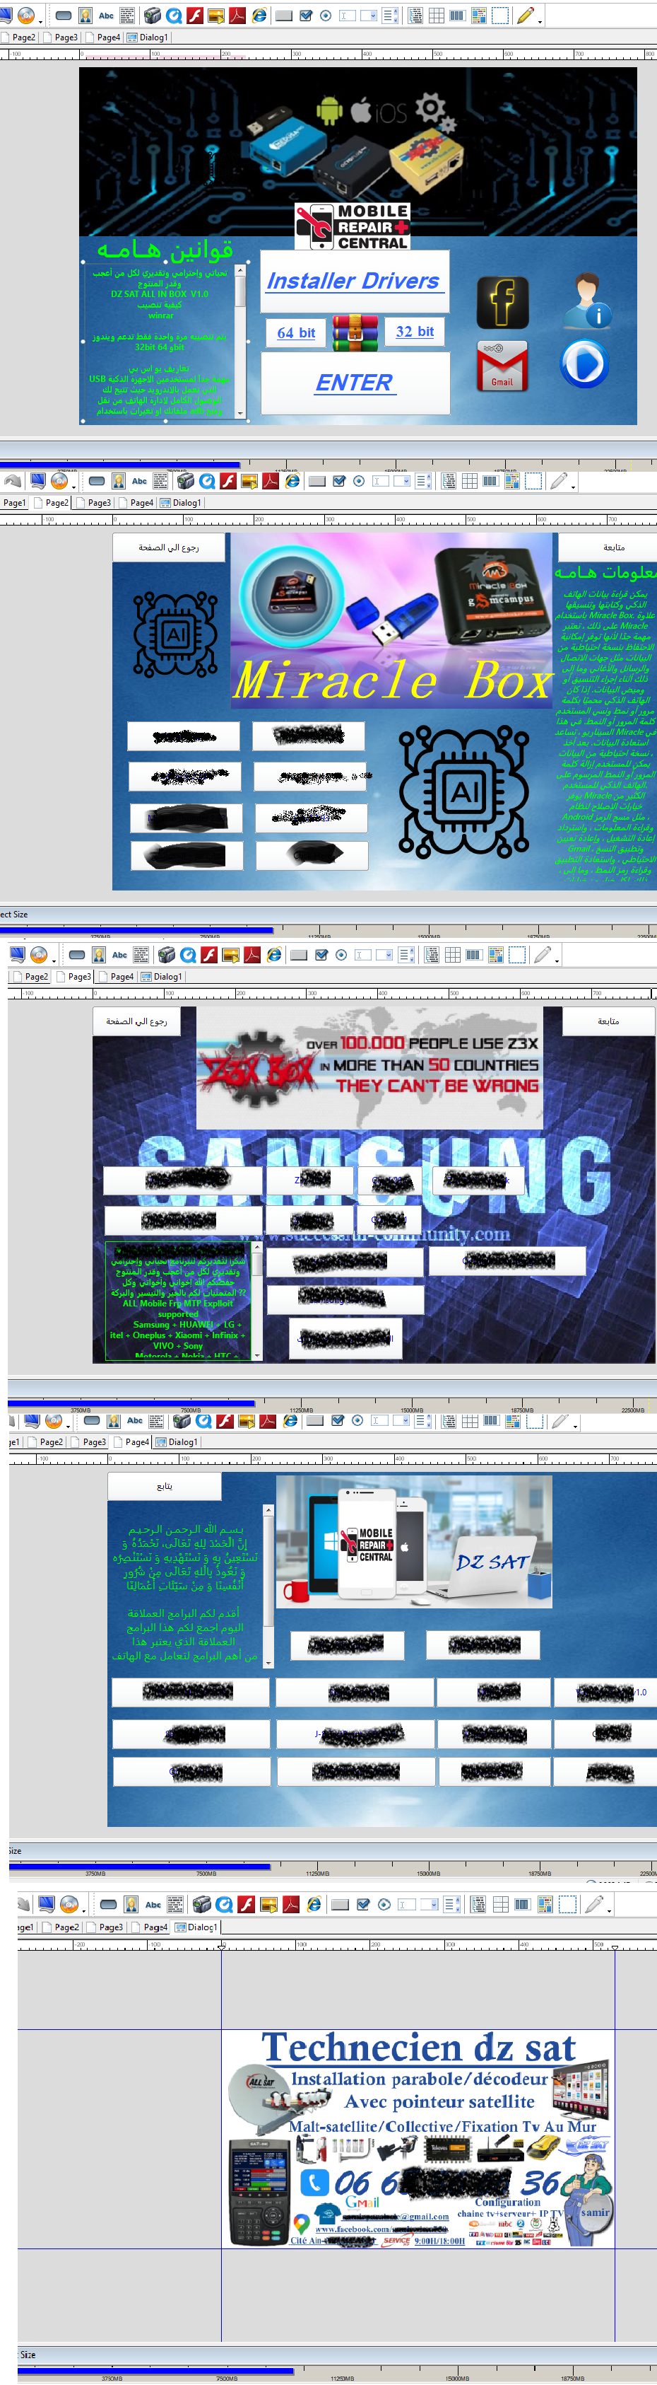Screen dimensions: 657x2385
Task: Click monitor preview icon above Technecien dz sat dialog
Action: point(46,1905)
